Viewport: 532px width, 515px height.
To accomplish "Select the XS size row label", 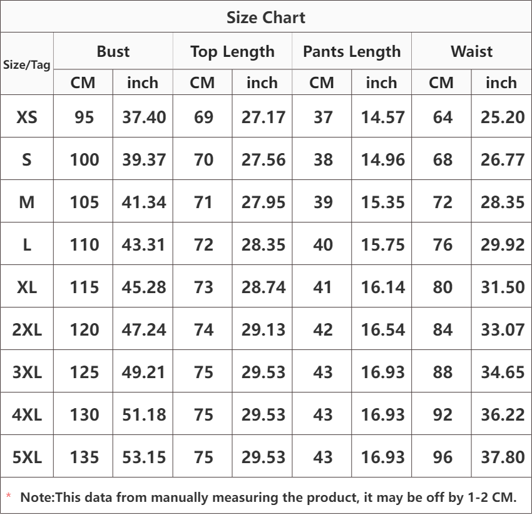I will pos(27,117).
